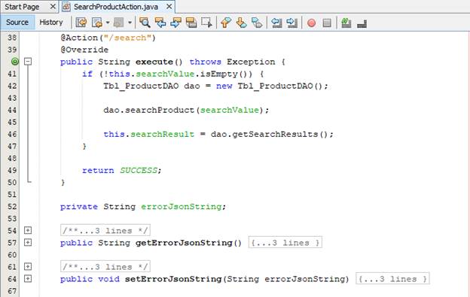Click the SUCCESS constant

139,171
